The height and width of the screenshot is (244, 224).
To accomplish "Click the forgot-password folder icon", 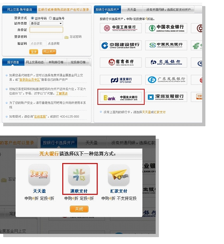I will [x=66, y=37].
